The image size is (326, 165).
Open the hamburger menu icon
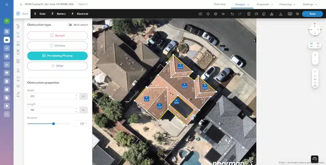coord(7,5)
